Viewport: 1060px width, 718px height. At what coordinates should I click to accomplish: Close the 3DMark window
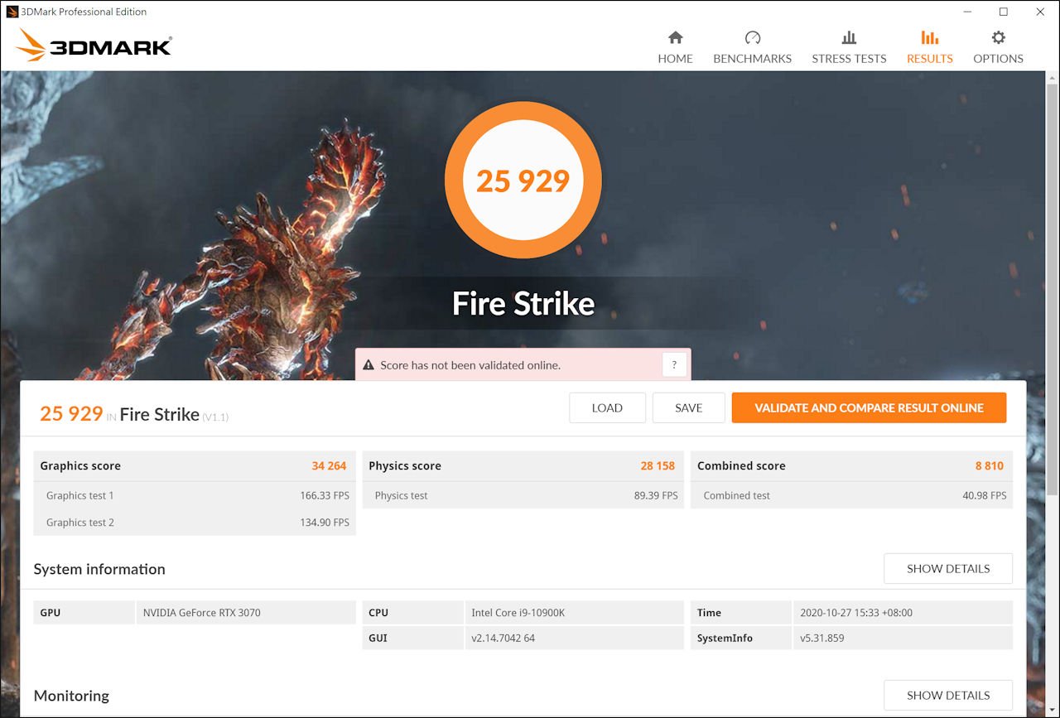tap(1041, 12)
